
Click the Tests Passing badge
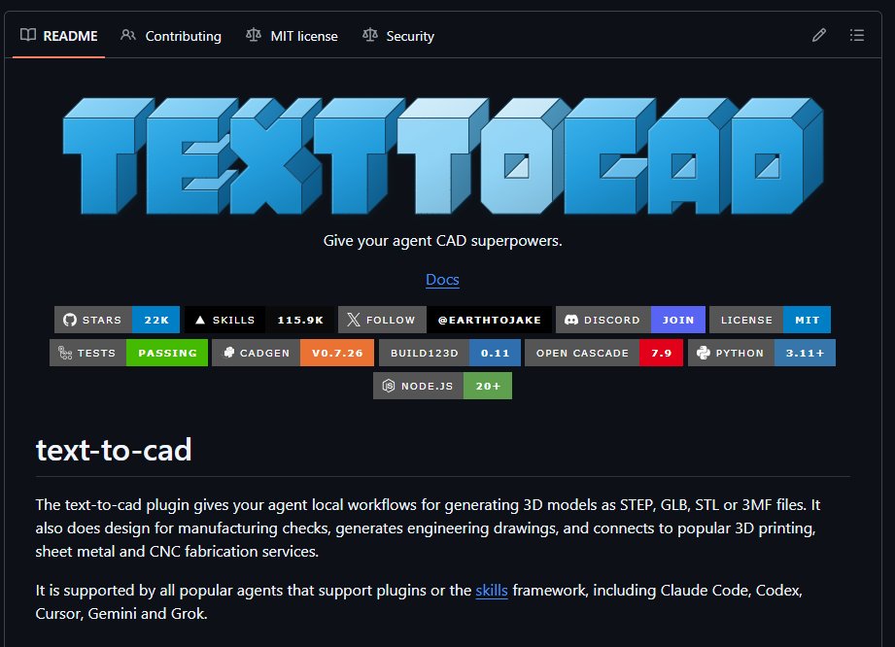click(x=128, y=353)
